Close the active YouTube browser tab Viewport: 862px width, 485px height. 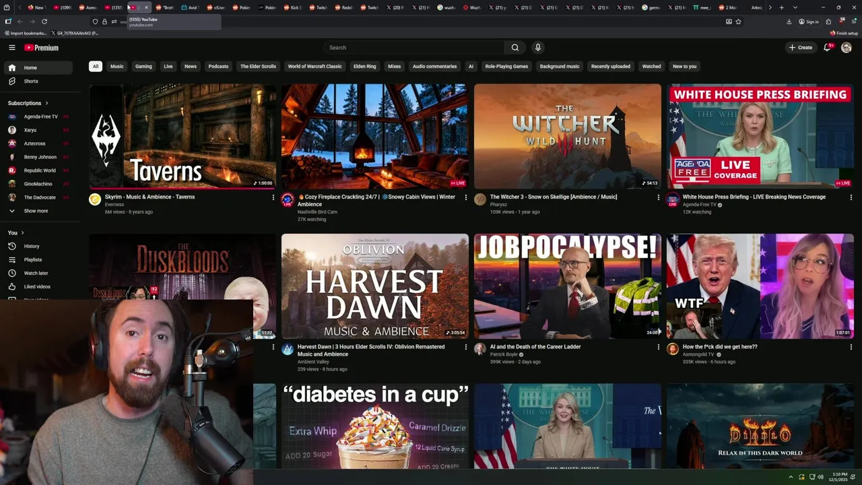(x=146, y=7)
